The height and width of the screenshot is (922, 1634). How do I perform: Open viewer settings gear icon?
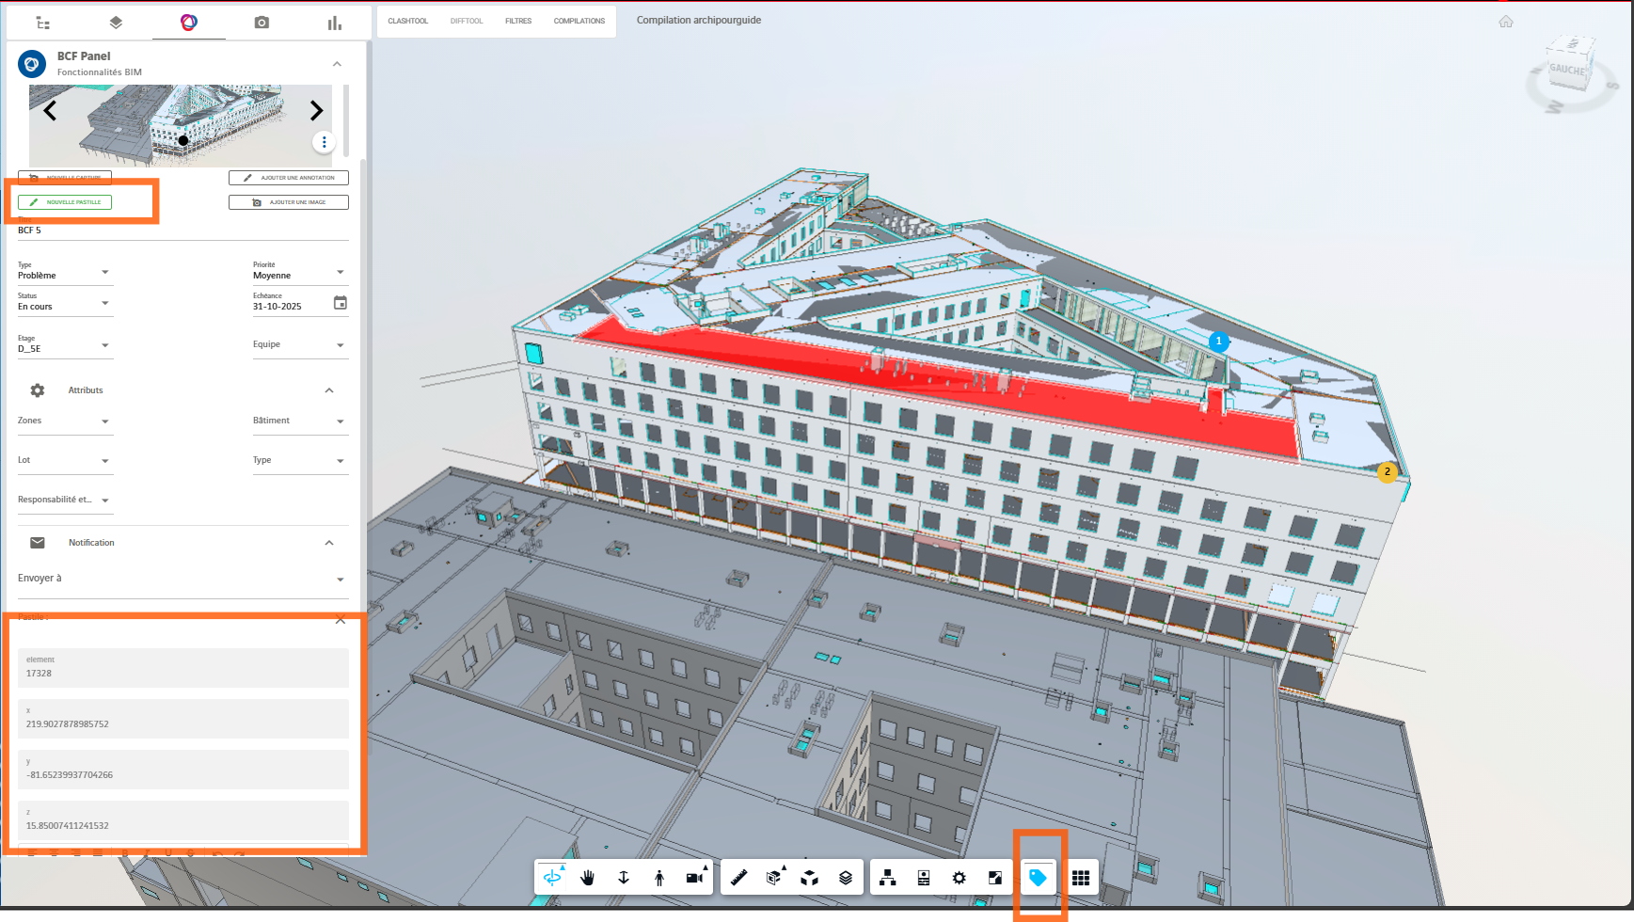[959, 878]
